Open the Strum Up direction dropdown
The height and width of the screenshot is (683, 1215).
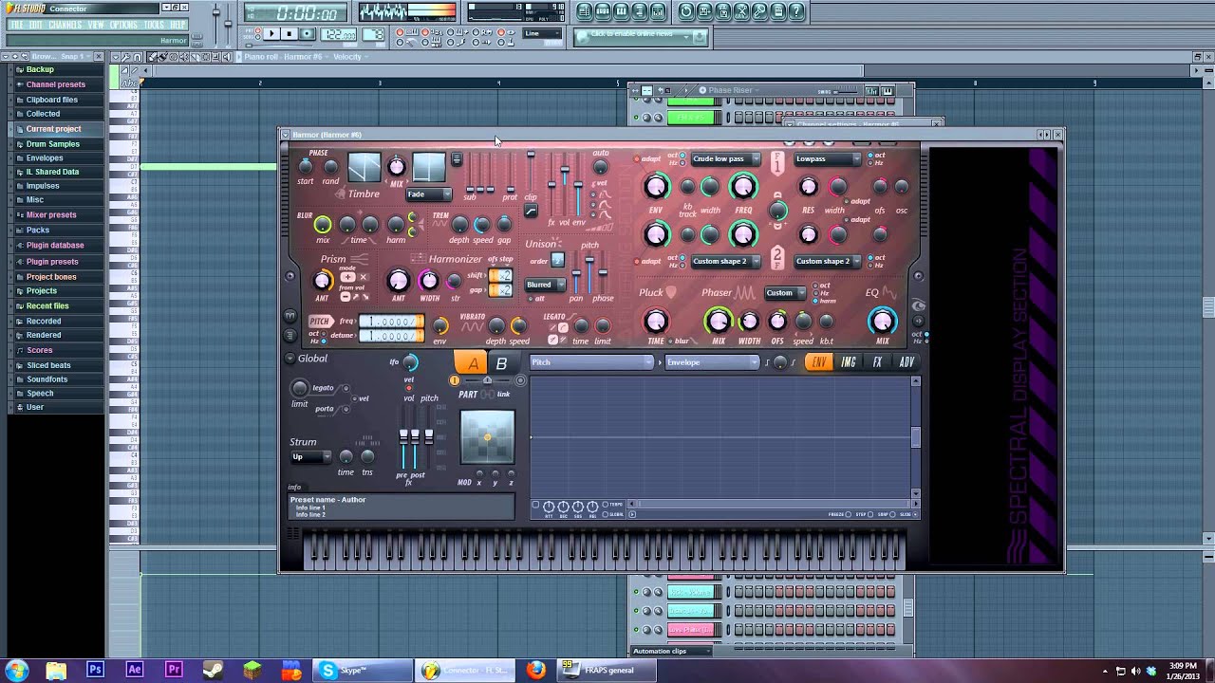(x=311, y=457)
